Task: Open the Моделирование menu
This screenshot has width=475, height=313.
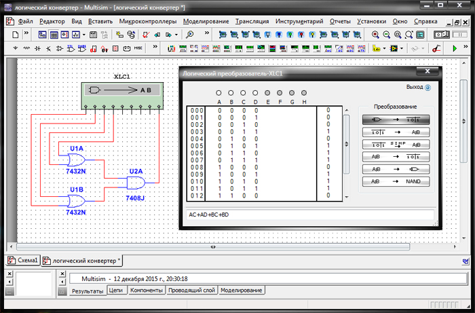Action: (206, 21)
